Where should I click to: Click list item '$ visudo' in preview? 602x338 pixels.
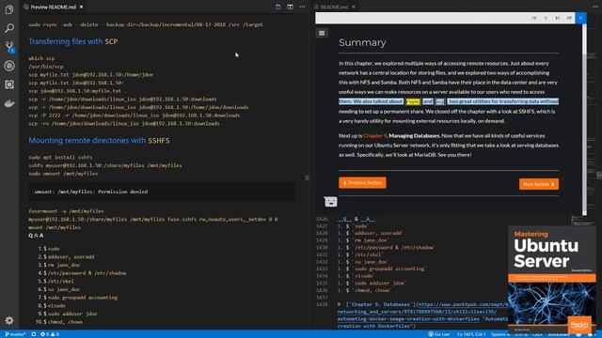click(x=55, y=305)
